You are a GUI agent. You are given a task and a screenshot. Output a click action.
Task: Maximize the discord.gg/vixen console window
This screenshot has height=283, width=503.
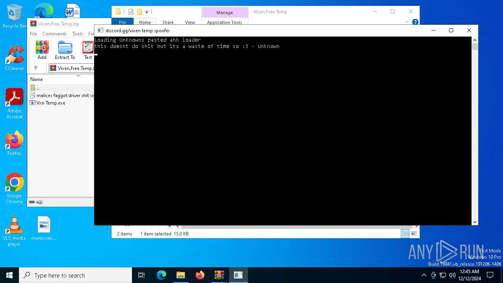point(451,30)
